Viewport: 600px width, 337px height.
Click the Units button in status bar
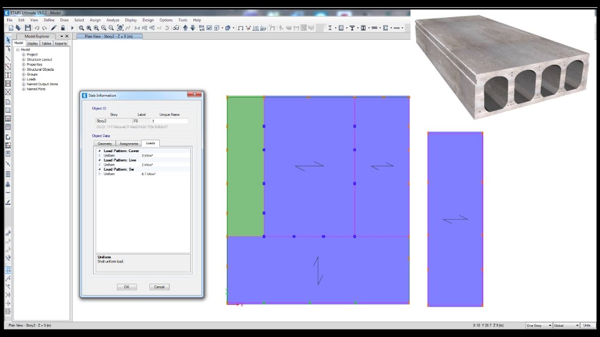[587, 325]
